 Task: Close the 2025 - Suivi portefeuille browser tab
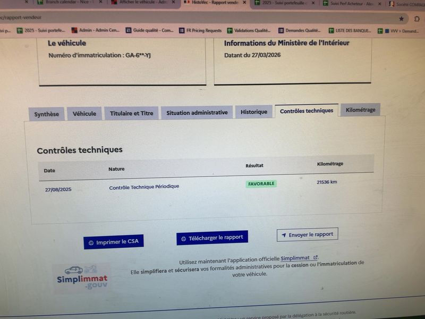[x=313, y=3]
